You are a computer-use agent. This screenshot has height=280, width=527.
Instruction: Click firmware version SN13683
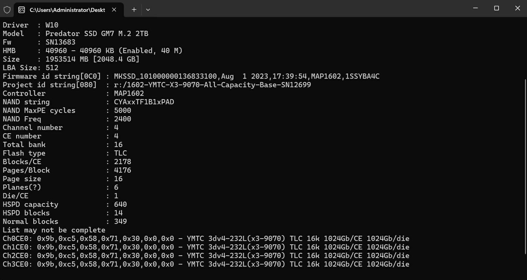coord(60,42)
